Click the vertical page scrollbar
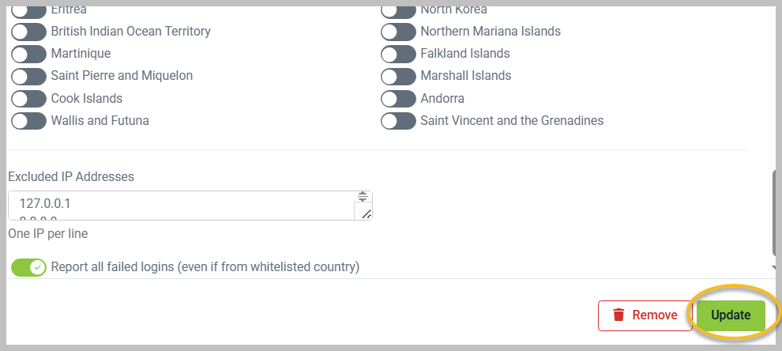This screenshot has width=782, height=351. 776,213
